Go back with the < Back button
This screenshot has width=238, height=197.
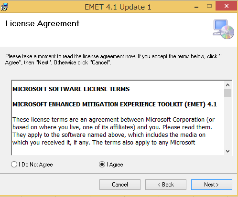point(166,185)
